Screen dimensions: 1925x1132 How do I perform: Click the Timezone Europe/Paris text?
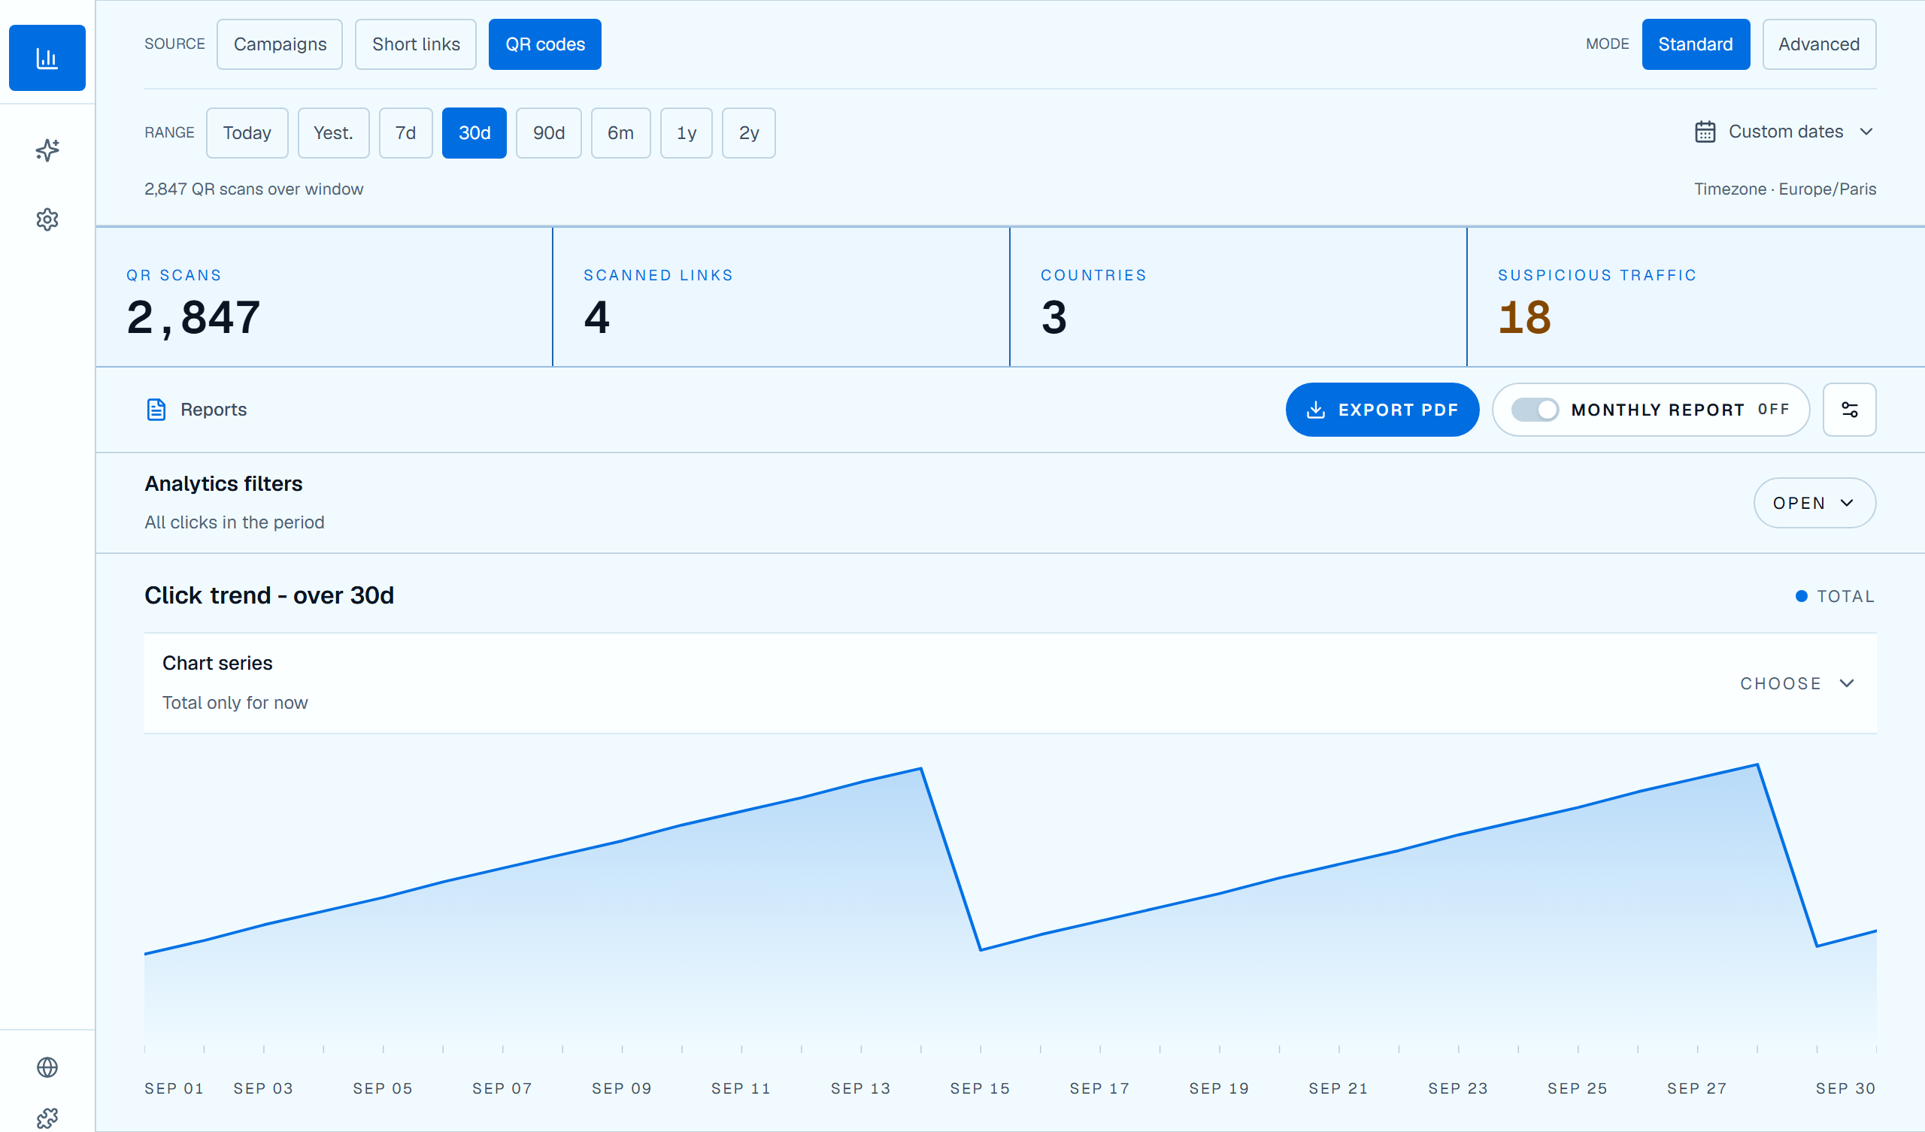click(1784, 189)
